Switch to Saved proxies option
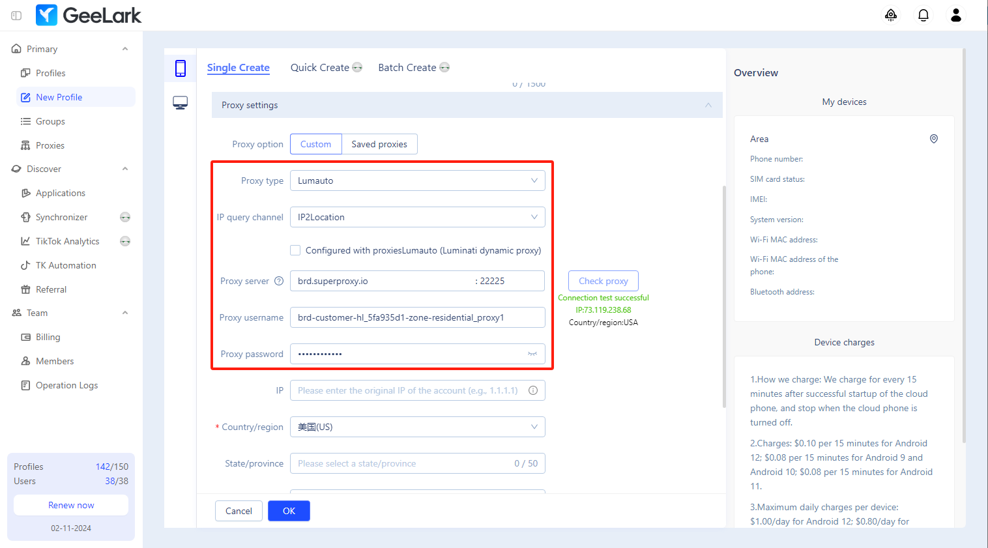Viewport: 988px width, 548px height. click(379, 144)
